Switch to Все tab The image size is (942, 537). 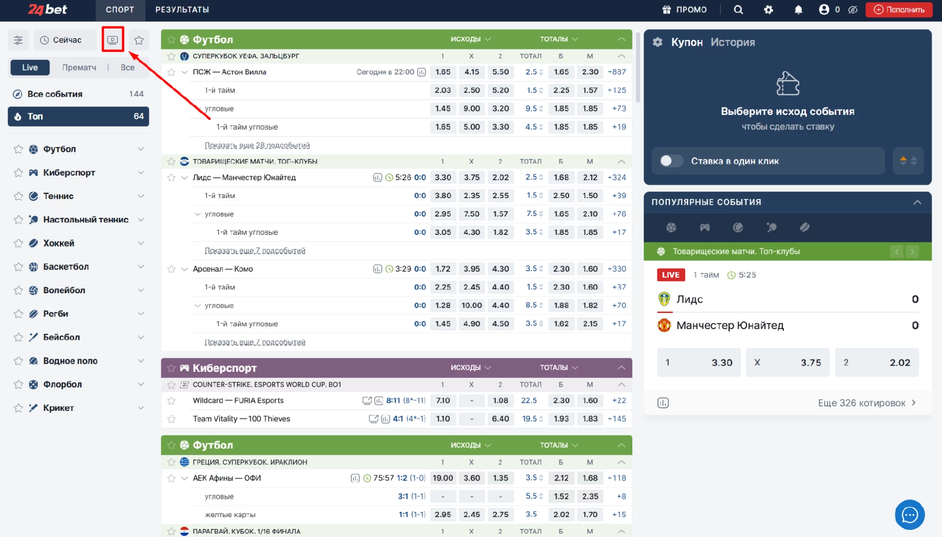pyautogui.click(x=127, y=67)
